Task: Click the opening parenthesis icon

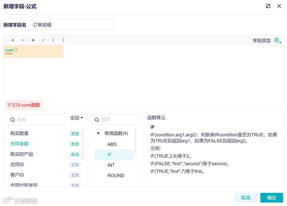Action: pos(53,40)
